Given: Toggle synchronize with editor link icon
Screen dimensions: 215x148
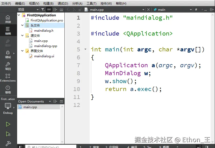Looking at the screenshot, I should (x=49, y=10).
